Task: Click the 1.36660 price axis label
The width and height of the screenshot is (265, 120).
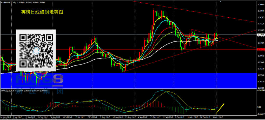Action: coord(260,4)
